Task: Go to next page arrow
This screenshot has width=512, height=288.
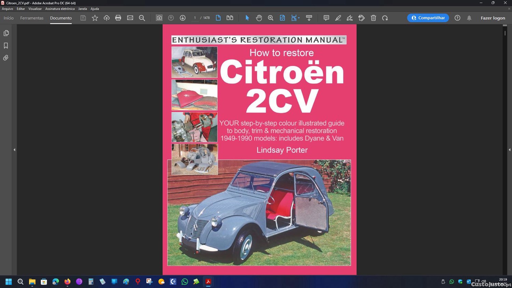Action: [183, 18]
